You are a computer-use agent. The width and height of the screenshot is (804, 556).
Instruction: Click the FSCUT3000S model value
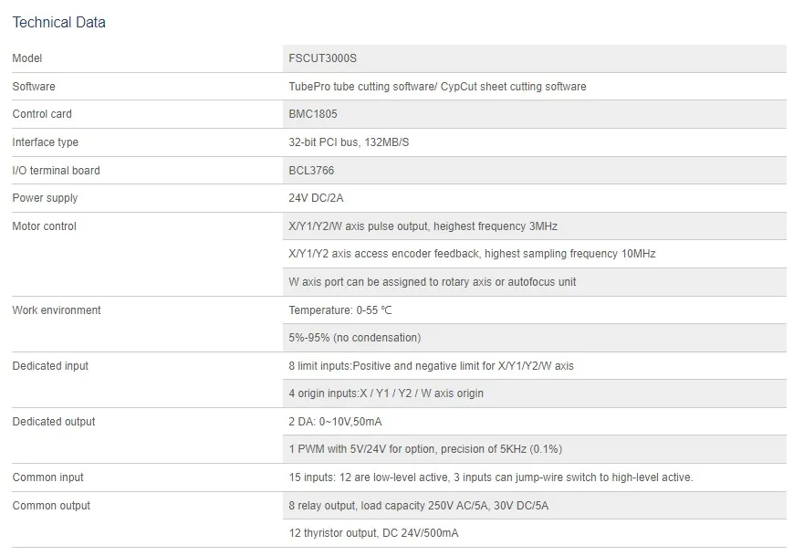(x=322, y=58)
